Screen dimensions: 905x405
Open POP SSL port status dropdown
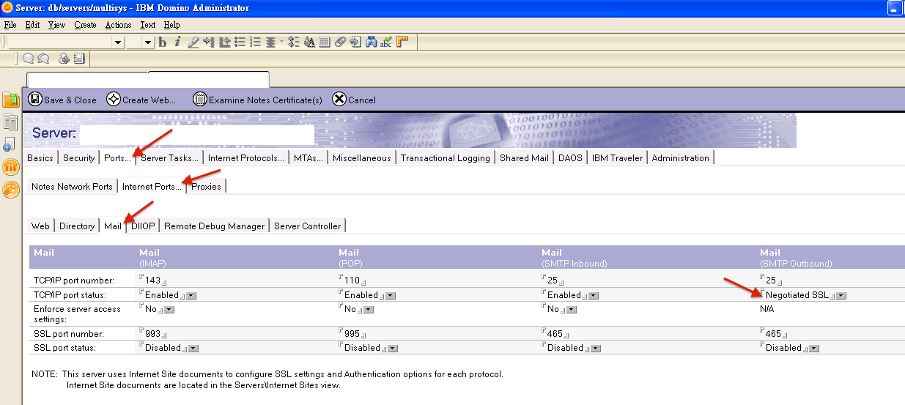point(393,349)
